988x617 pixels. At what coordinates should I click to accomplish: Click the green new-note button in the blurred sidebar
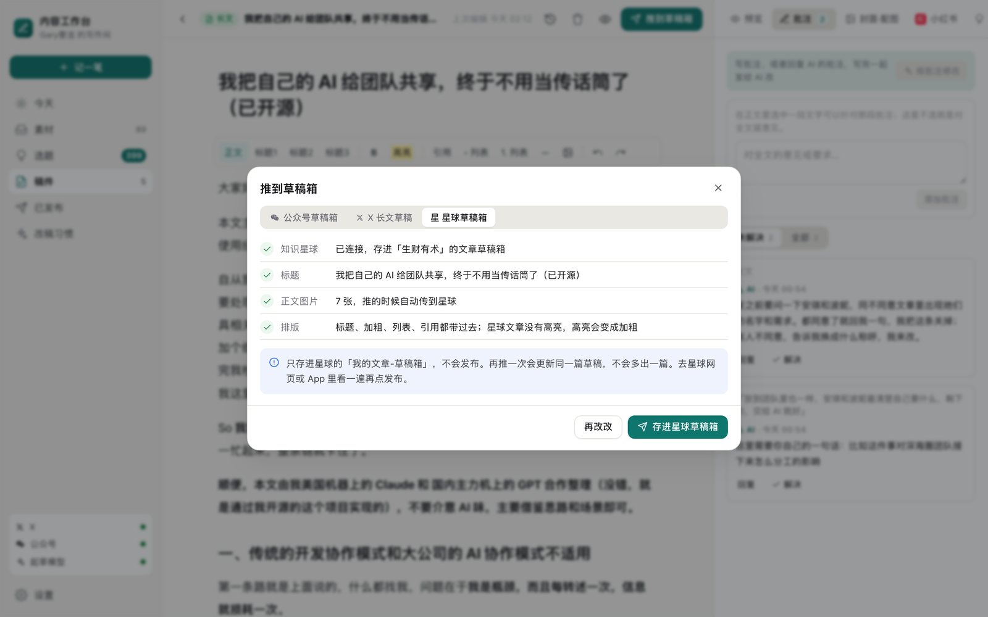tap(81, 67)
